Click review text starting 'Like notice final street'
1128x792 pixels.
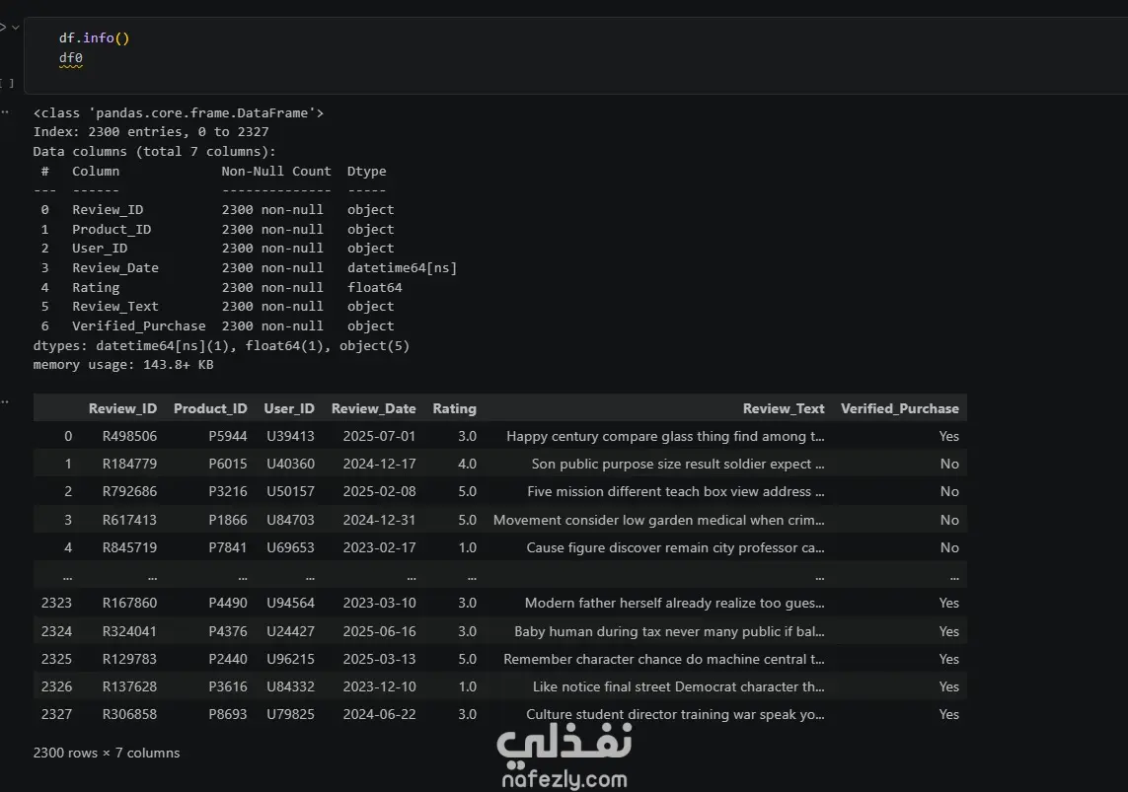click(678, 686)
